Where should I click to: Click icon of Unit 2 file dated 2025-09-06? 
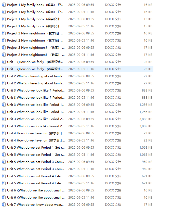4,76
